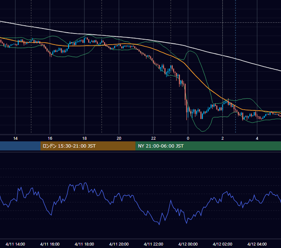Click the 4/11 22:00 date label

pos(153,244)
